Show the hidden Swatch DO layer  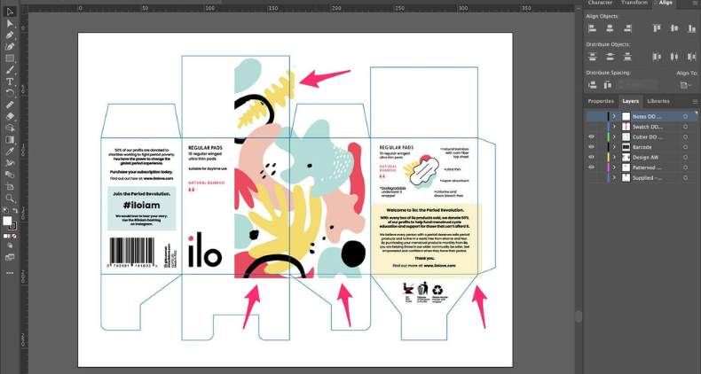591,127
